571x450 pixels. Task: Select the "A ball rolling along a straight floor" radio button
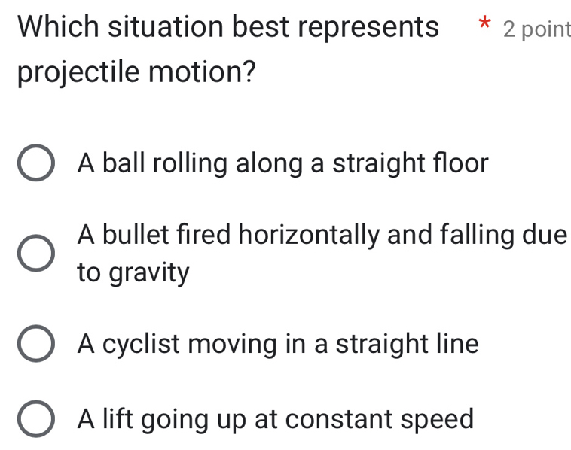pyautogui.click(x=35, y=164)
